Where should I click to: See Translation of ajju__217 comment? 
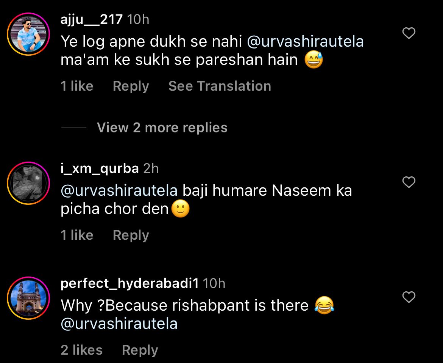pos(220,86)
